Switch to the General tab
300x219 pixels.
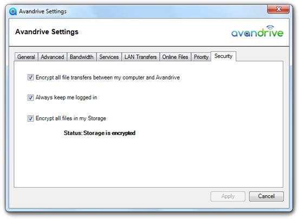pos(26,57)
